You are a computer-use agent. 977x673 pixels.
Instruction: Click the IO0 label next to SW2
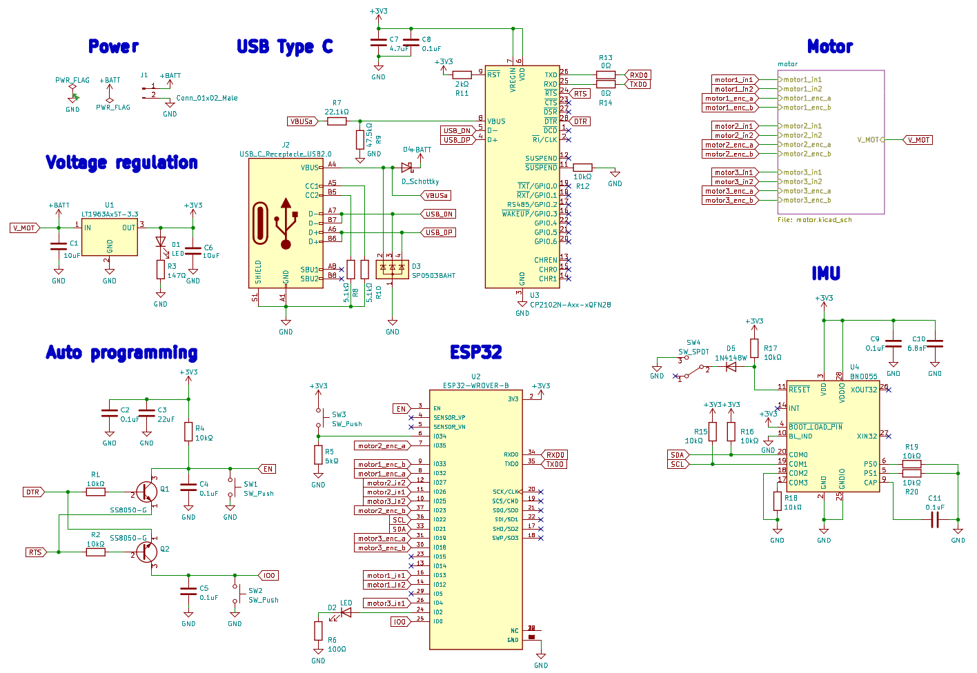click(268, 575)
